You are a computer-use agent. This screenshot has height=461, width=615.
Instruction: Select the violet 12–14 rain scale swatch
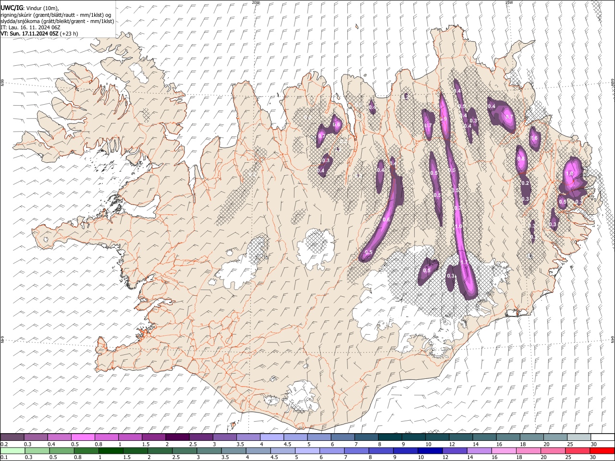pyautogui.click(x=455, y=450)
